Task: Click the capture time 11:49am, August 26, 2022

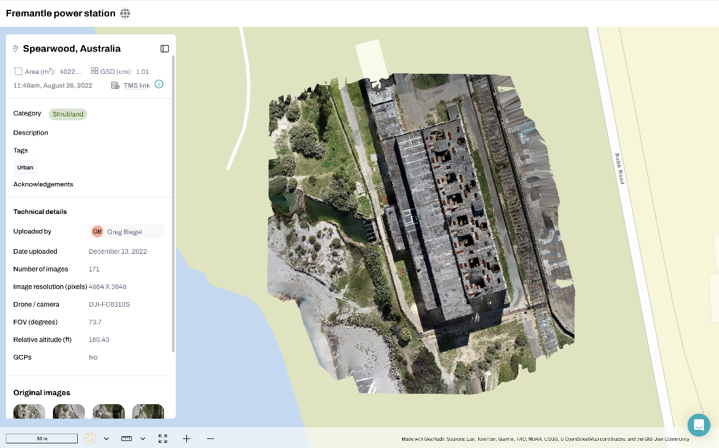Action: pyautogui.click(x=53, y=86)
